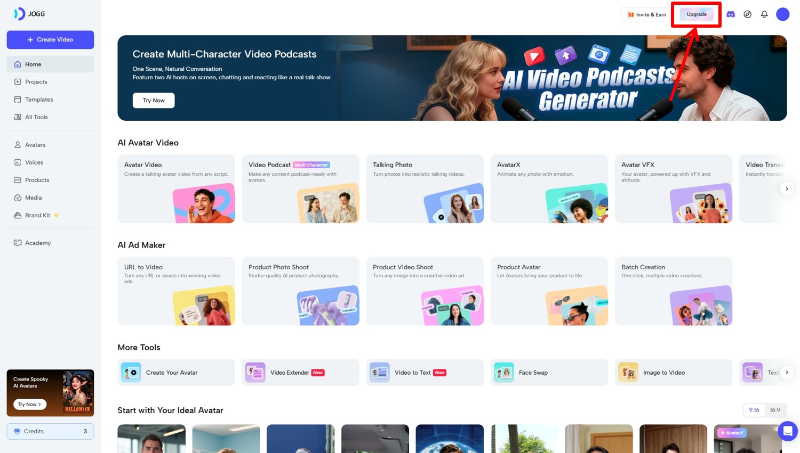Click the Upgrade button
Screen dimensions: 800x453
[696, 14]
